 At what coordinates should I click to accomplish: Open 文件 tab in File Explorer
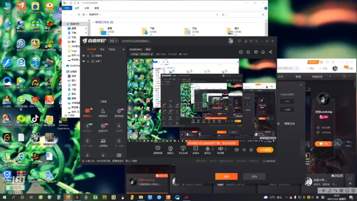67,8
